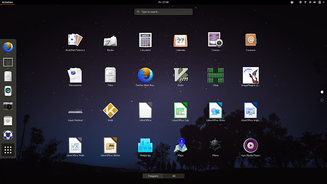Click the battery icon in the top bar
The width and height of the screenshot is (327, 184).
click(319, 2)
